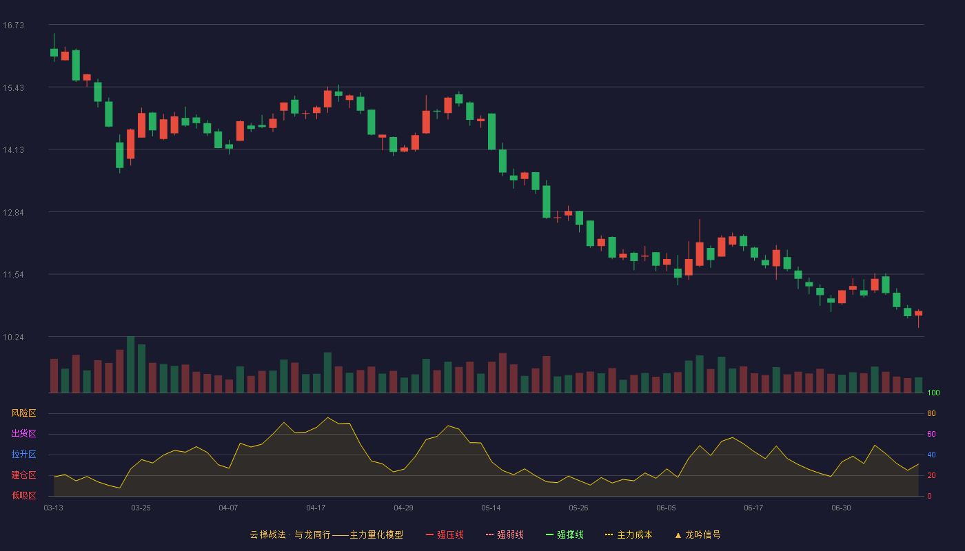Select the tallest green volume bar
The image size is (965, 551).
131,364
